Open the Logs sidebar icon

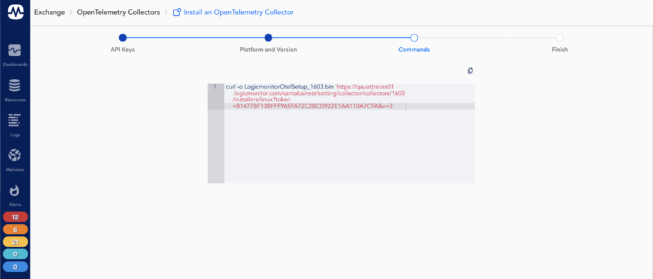click(15, 120)
